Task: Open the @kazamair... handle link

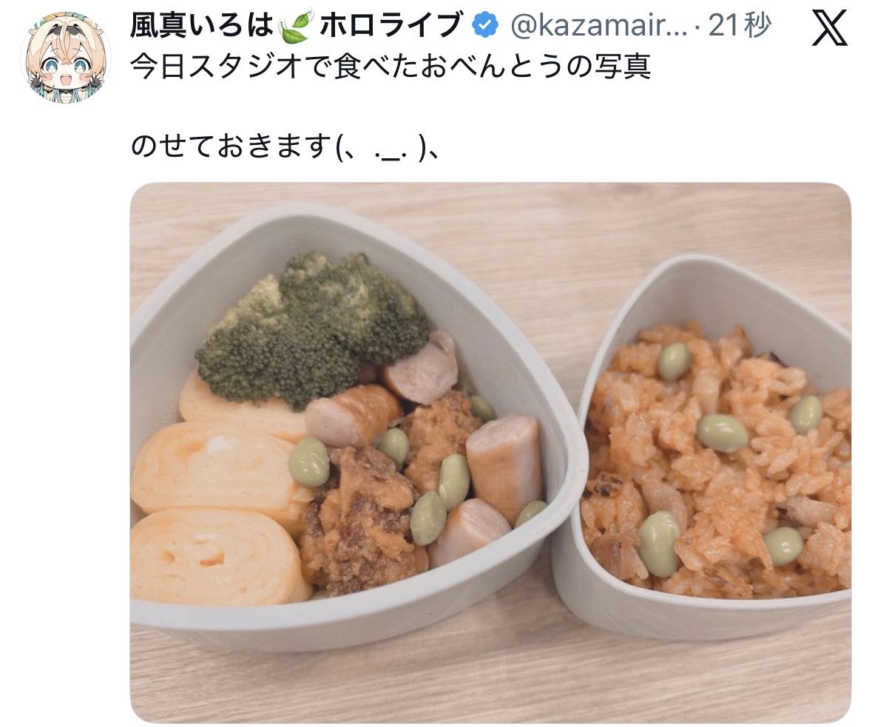Action: click(x=598, y=26)
